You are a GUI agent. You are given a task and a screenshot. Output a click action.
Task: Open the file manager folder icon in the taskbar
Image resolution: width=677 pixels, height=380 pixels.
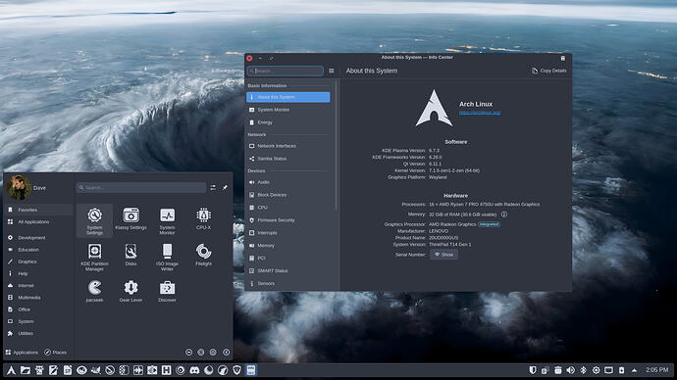pos(26,370)
